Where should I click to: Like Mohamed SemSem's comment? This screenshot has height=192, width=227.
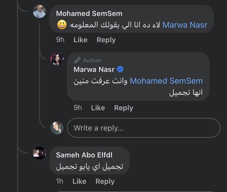80,40
